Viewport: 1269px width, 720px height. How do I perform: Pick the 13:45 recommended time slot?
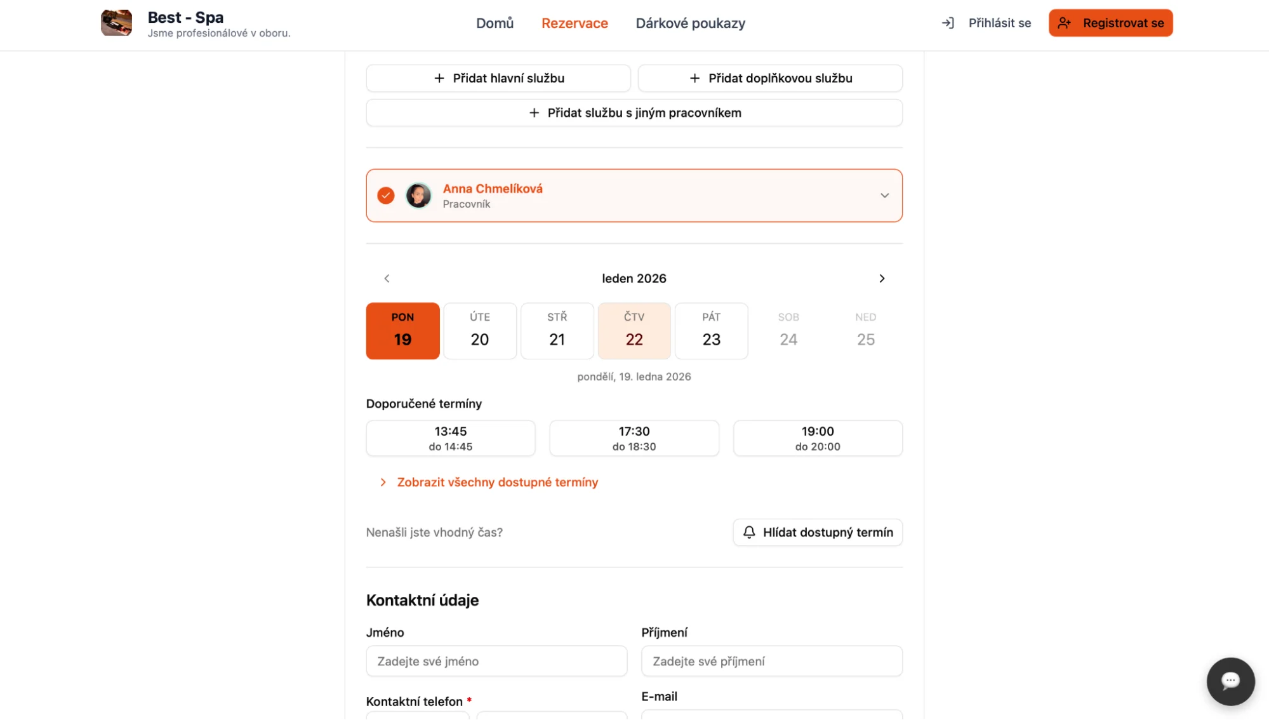pos(451,438)
